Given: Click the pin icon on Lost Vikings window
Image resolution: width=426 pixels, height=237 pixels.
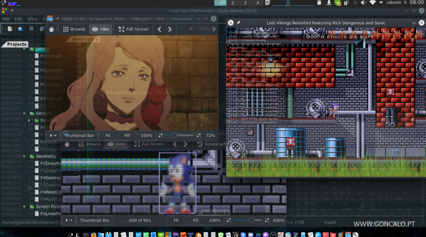Looking at the screenshot, I should (238, 23).
